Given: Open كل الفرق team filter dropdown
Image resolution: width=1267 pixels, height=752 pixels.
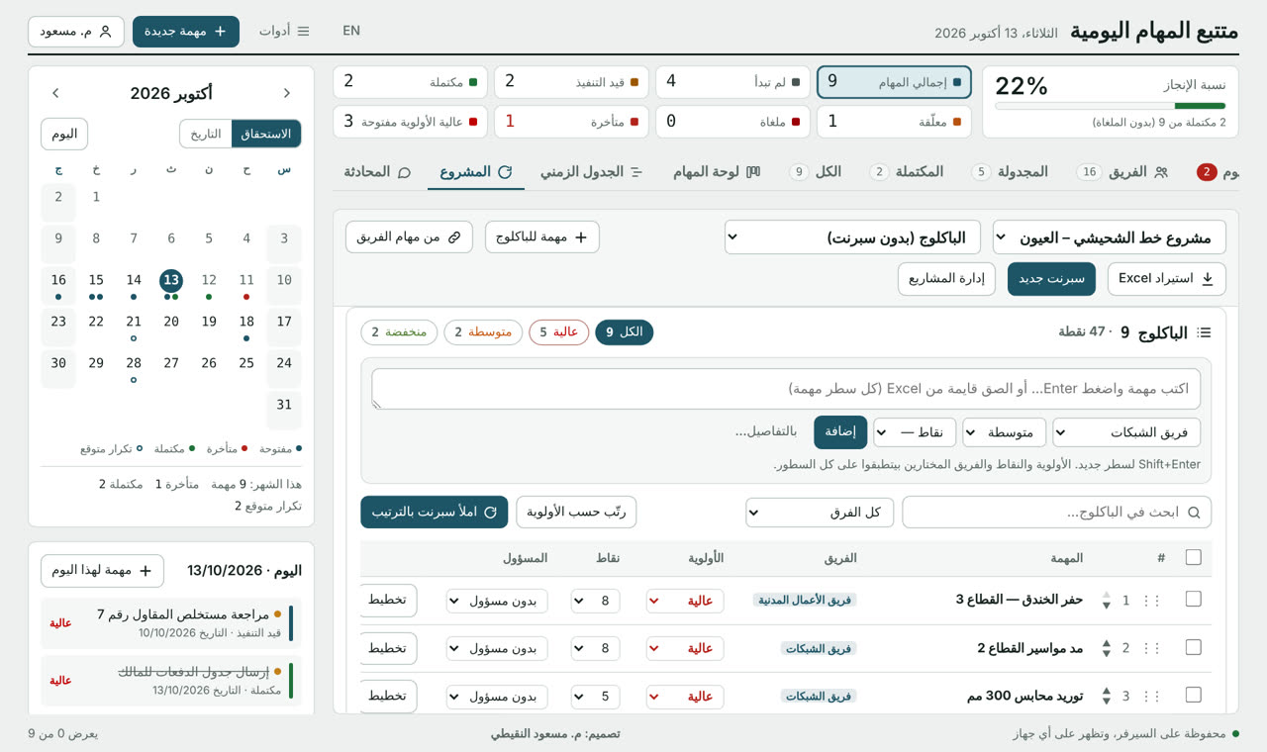Looking at the screenshot, I should point(820,512).
